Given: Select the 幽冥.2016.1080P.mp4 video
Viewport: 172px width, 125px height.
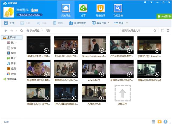Looking at the screenshot, I should click(x=149, y=69).
